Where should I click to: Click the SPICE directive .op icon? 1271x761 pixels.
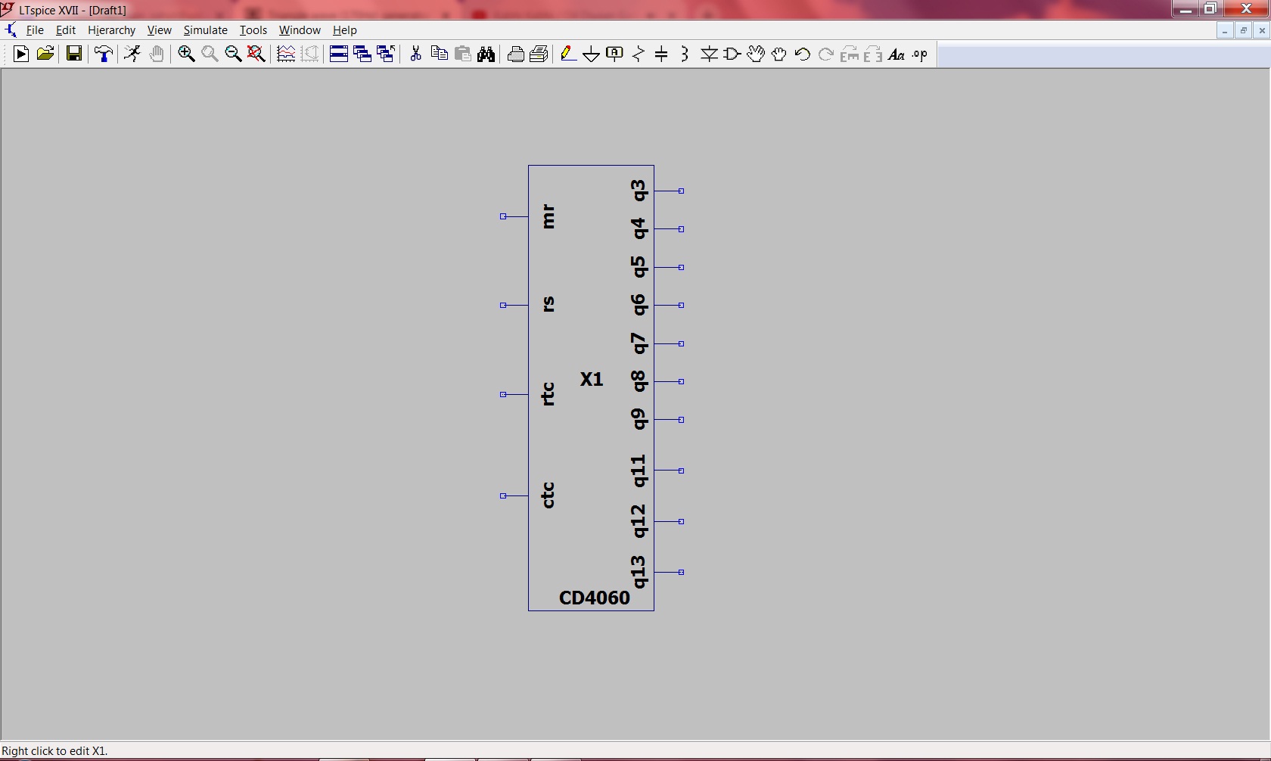click(920, 54)
